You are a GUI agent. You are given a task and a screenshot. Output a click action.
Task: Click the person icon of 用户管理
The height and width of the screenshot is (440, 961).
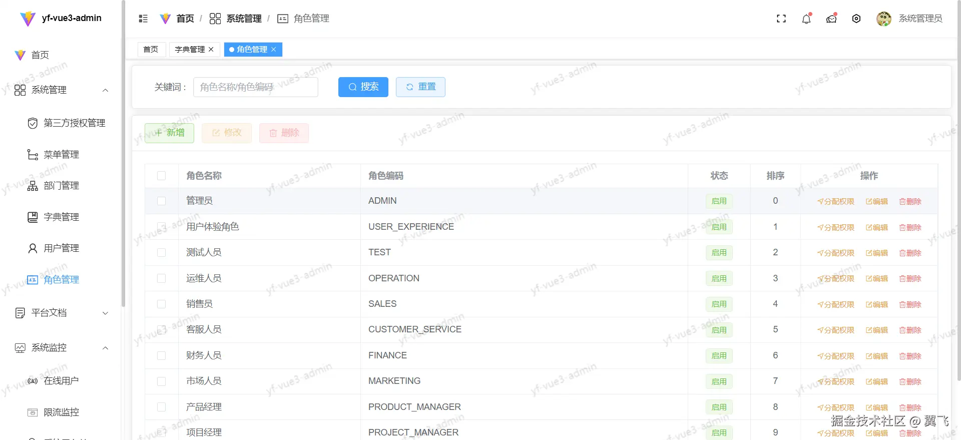(33, 248)
